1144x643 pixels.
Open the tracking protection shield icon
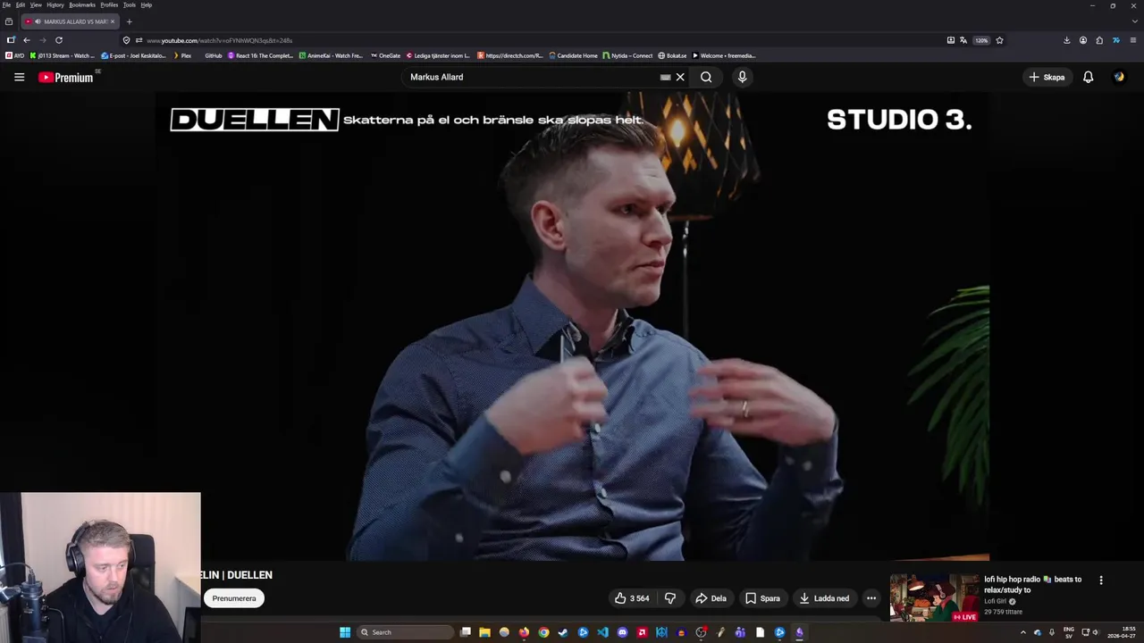[x=126, y=40]
